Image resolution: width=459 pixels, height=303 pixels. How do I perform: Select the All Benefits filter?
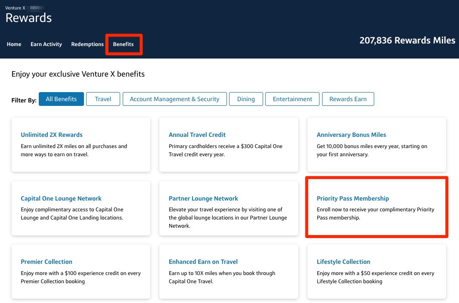coord(61,99)
